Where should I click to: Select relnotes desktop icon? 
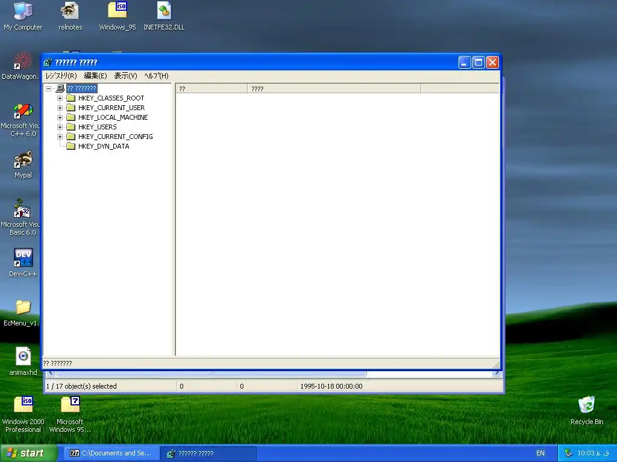tap(70, 16)
